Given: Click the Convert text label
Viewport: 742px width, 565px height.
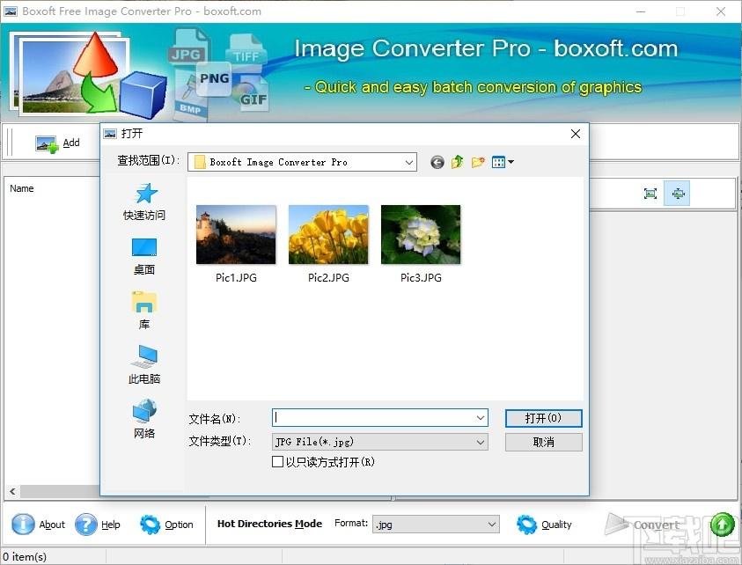Looking at the screenshot, I should pos(656,525).
